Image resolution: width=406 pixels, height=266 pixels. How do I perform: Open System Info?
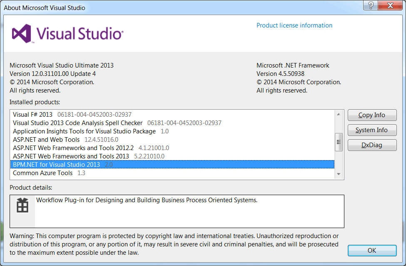pyautogui.click(x=372, y=130)
